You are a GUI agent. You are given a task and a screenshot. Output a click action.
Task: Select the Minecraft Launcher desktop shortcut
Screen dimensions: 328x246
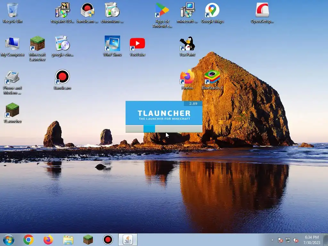tap(37, 49)
